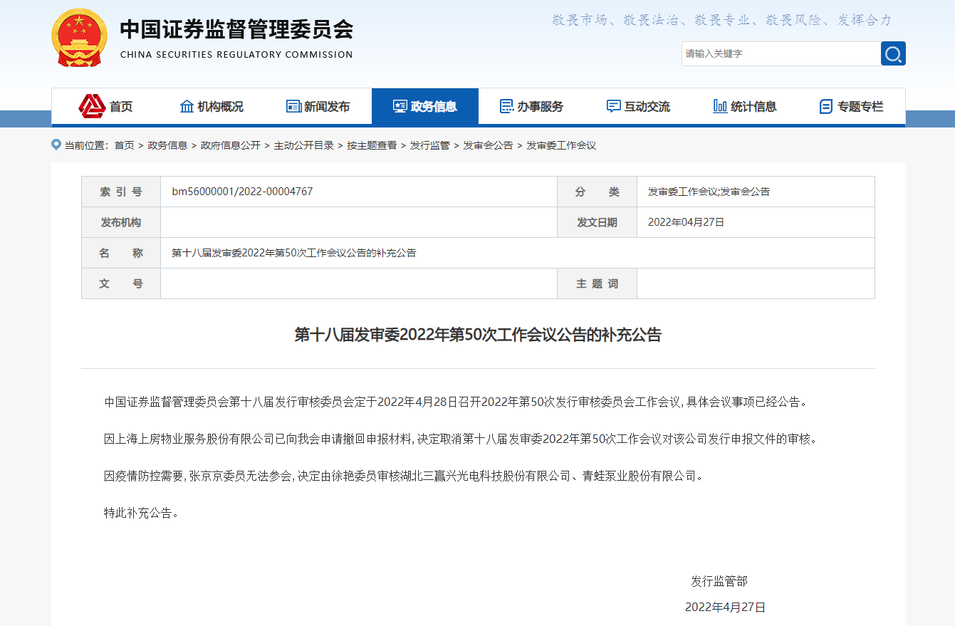This screenshot has height=626, width=955.
Task: Click the 索引号 label cell
Action: (121, 192)
